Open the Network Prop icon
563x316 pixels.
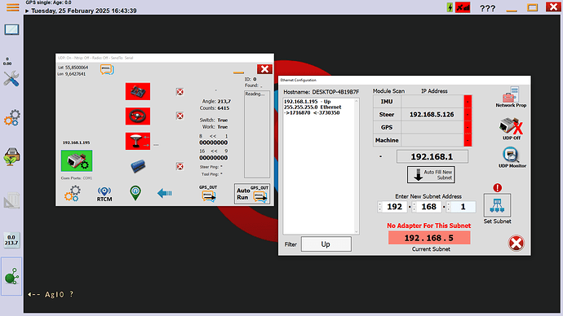click(511, 97)
